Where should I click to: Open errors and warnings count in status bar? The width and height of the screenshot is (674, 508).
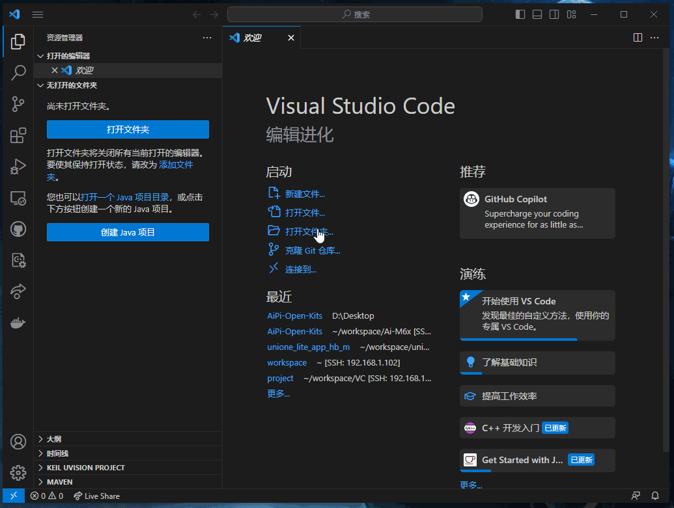pyautogui.click(x=47, y=496)
